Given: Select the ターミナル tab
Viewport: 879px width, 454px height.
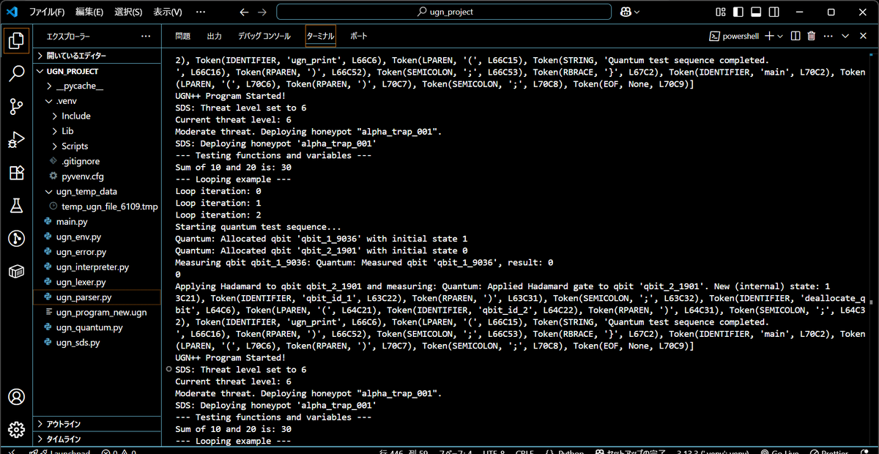Looking at the screenshot, I should pos(321,36).
